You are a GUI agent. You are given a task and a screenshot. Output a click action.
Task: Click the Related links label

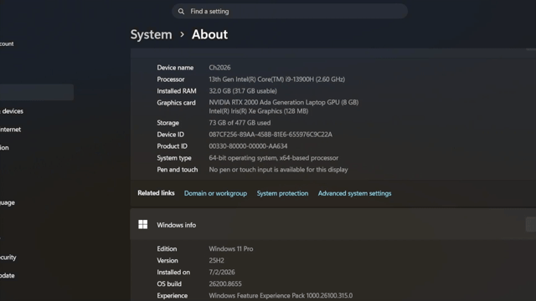click(x=156, y=193)
